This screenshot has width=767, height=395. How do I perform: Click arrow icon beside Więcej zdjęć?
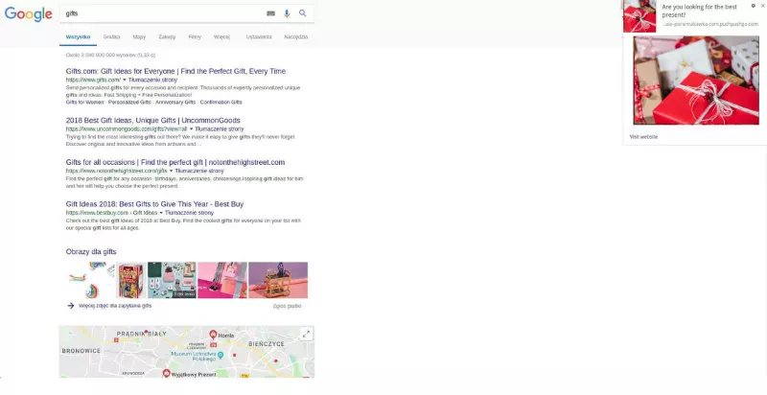(x=70, y=306)
